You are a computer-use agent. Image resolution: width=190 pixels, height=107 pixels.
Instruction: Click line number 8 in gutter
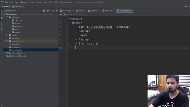[x=60, y=48]
